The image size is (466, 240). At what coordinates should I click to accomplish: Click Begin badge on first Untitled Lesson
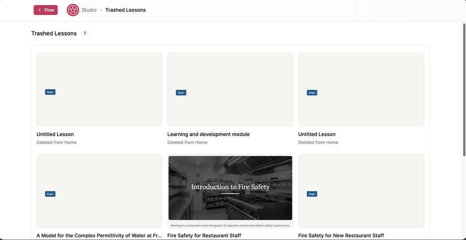[x=50, y=92]
